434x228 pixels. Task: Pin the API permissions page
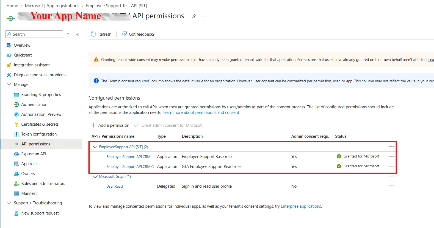194,16
